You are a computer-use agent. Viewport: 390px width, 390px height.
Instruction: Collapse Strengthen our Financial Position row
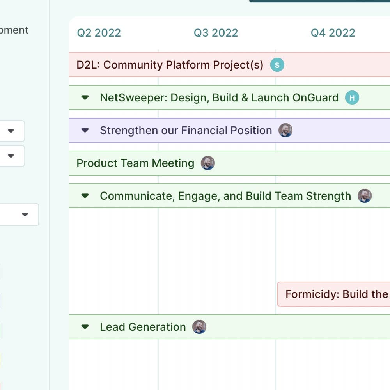85,130
